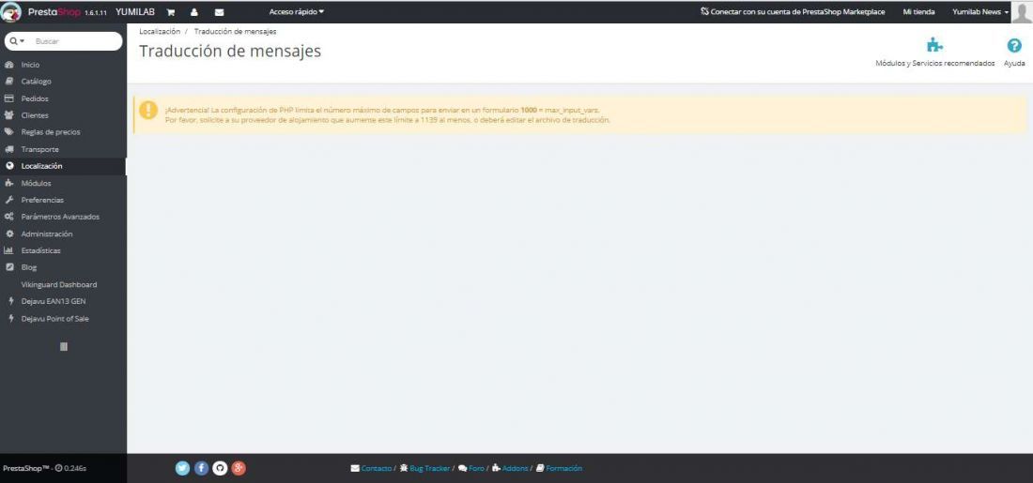Click the Blog edit icon

[9, 268]
